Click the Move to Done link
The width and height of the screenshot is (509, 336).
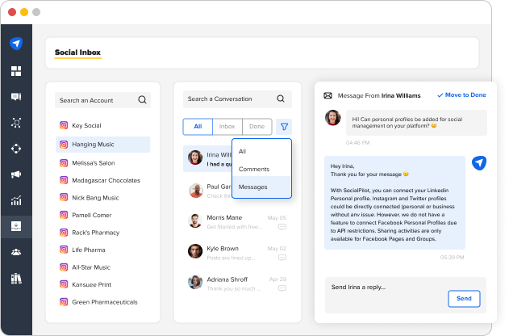tap(461, 95)
